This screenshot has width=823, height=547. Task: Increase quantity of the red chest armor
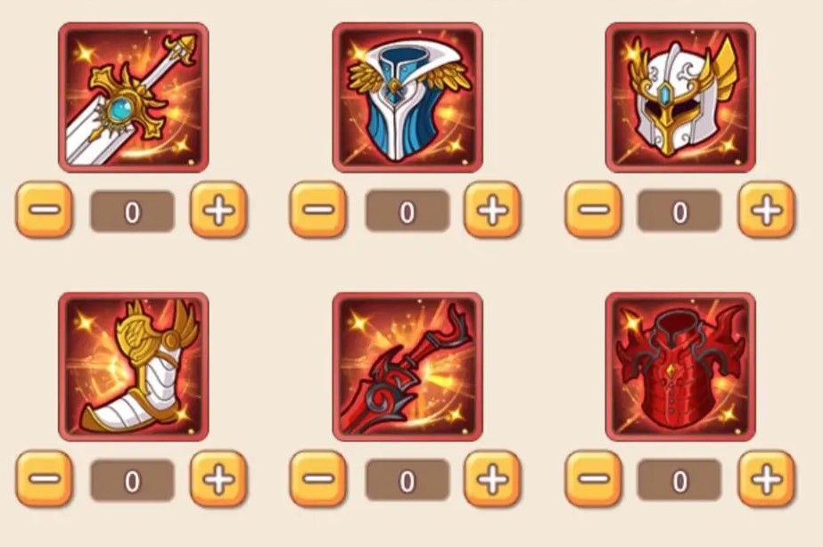point(766,478)
